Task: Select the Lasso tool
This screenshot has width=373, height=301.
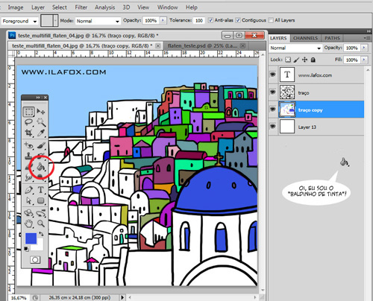Action: (x=29, y=122)
